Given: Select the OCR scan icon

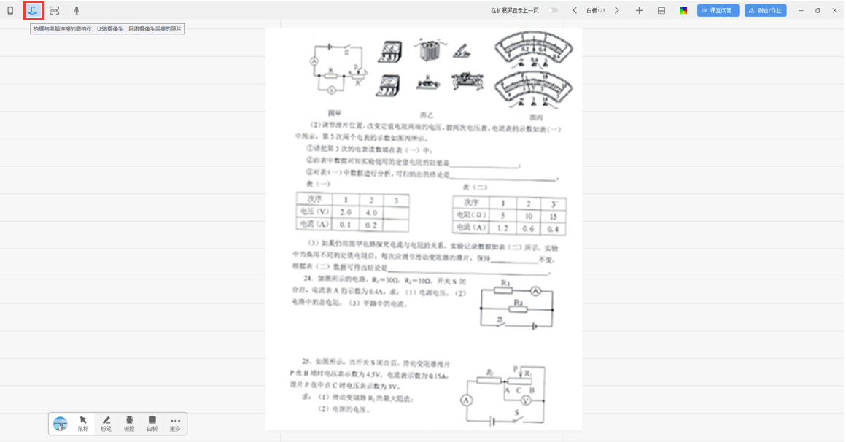Looking at the screenshot, I should point(55,11).
